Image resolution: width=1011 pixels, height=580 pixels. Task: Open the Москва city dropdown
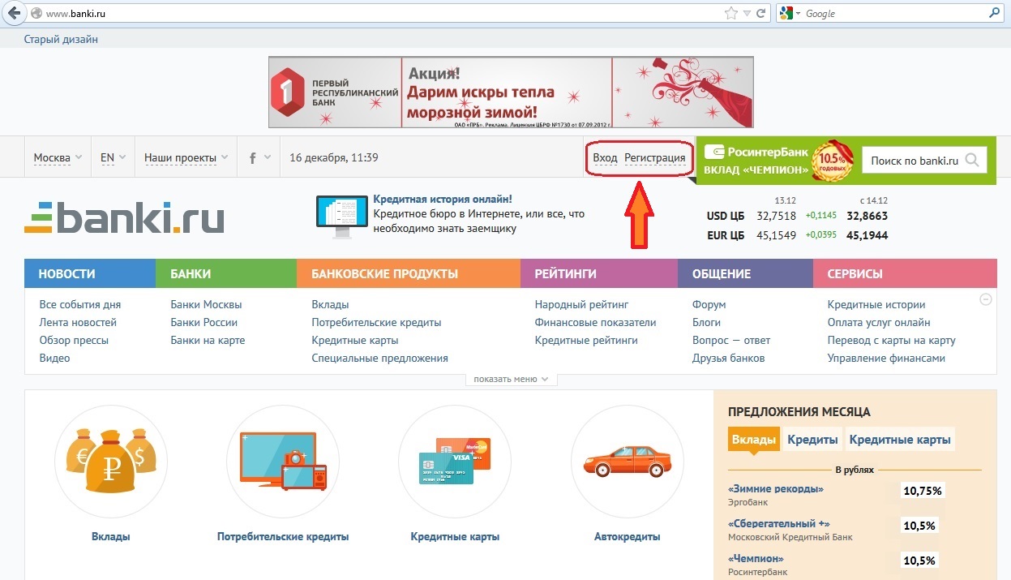pos(58,157)
